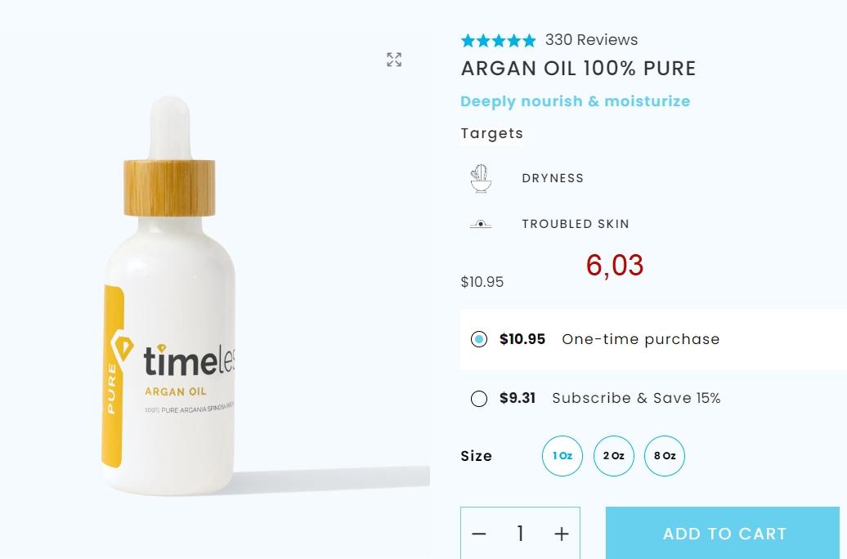
Task: Open the 330 Reviews link
Action: (x=591, y=40)
